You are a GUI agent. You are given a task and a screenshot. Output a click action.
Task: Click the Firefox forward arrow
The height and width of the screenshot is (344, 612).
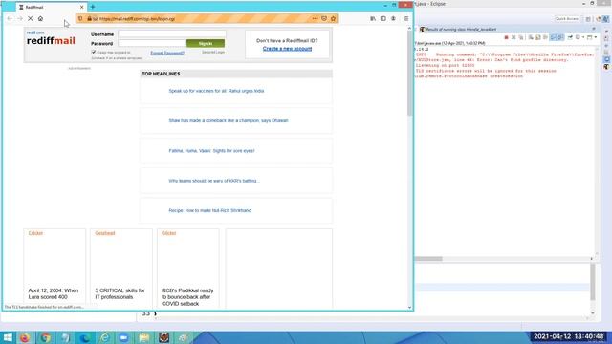click(20, 19)
